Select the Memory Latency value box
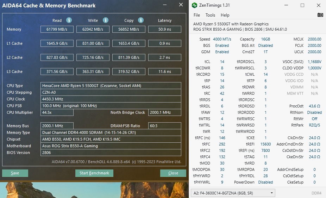Image resolution: width=326 pixels, height=198 pixels. click(165, 29)
